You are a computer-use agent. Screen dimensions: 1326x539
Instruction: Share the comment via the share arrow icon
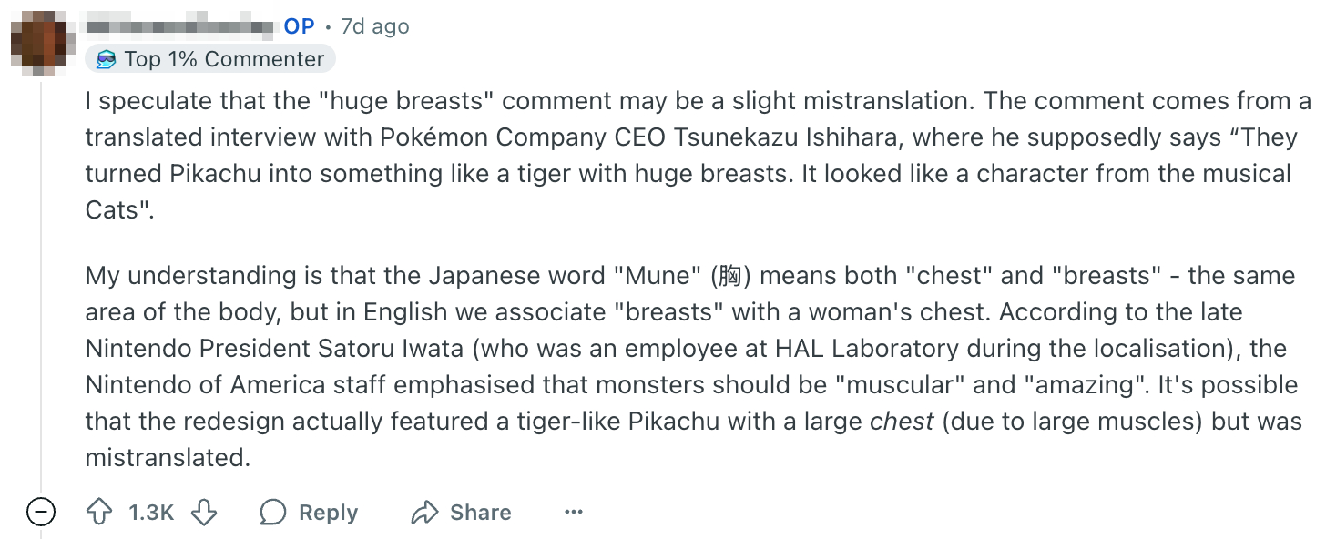click(x=424, y=512)
